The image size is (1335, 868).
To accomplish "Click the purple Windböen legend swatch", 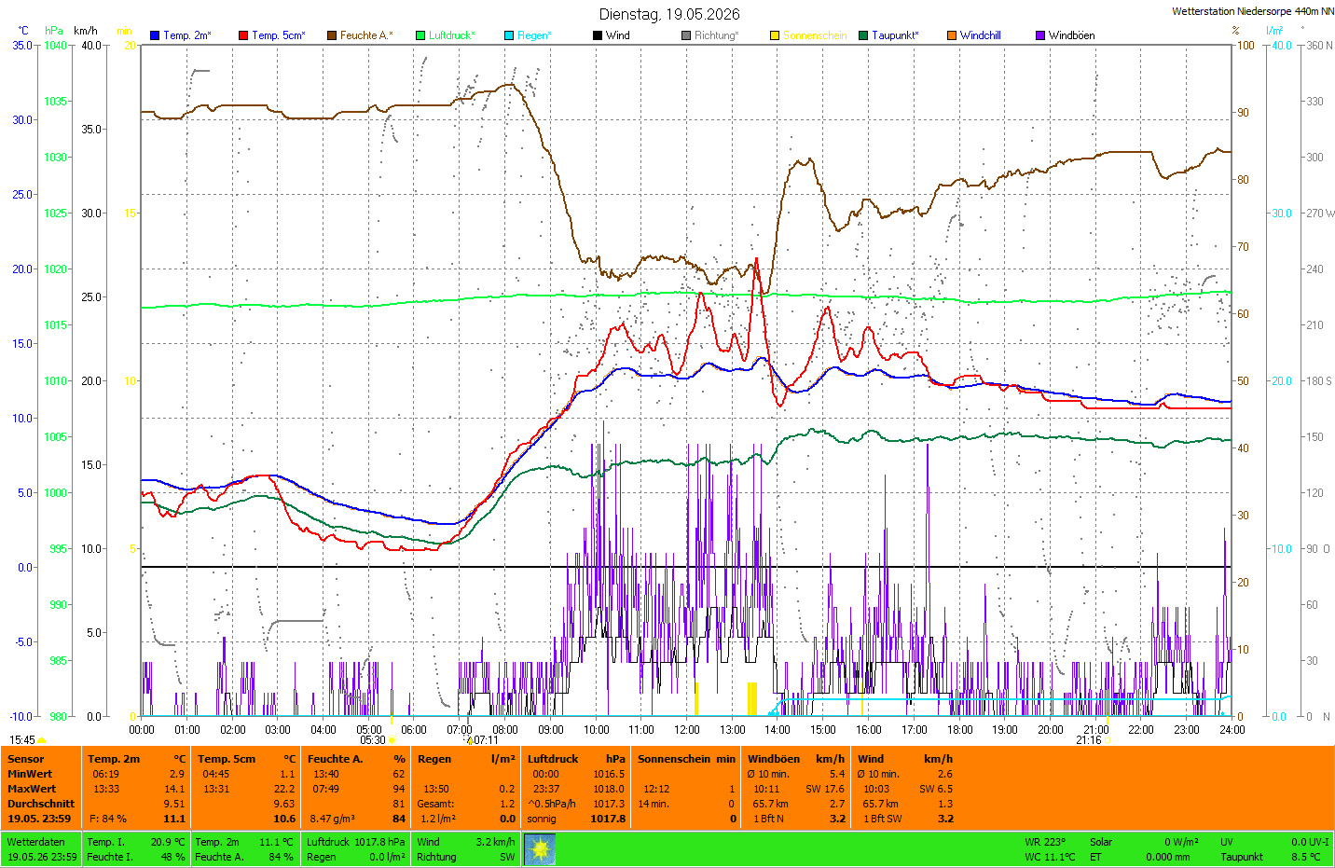I will coord(1040,35).
